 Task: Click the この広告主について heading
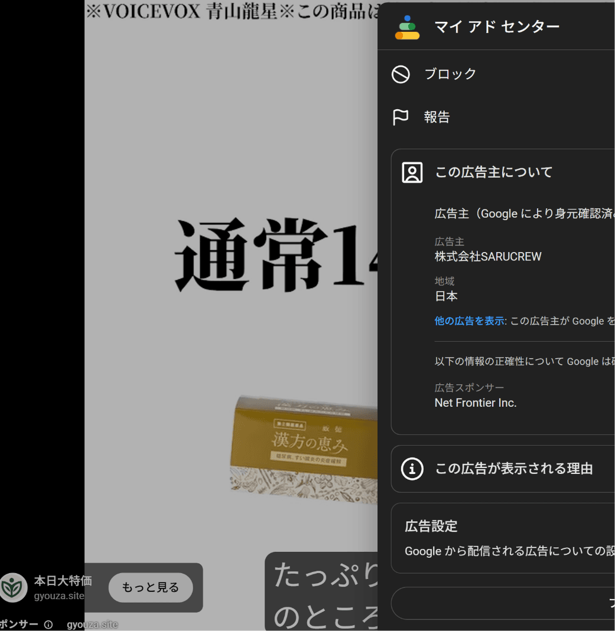[x=494, y=172]
